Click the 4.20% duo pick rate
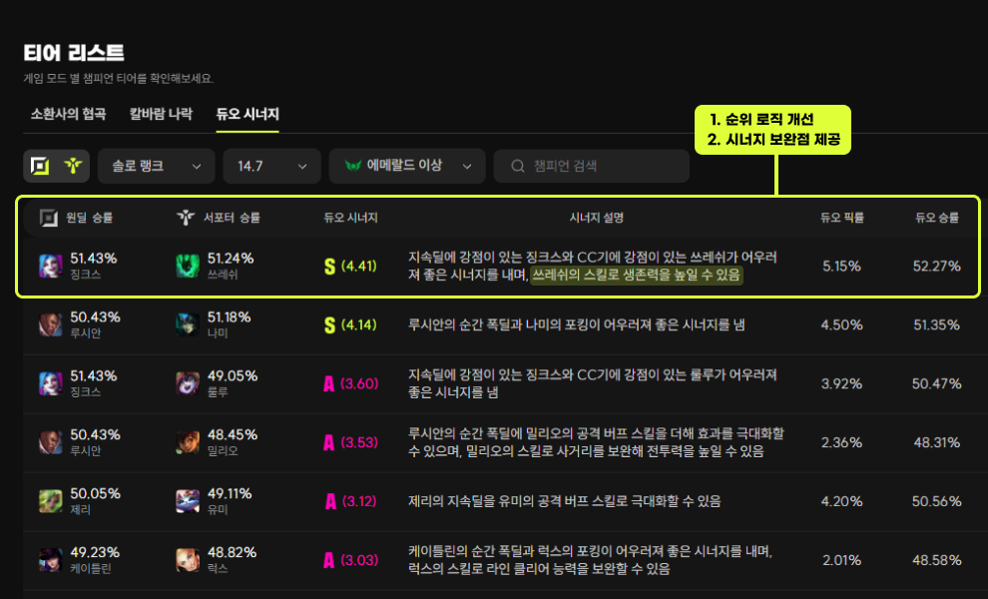This screenshot has height=599, width=988. pyautogui.click(x=842, y=501)
